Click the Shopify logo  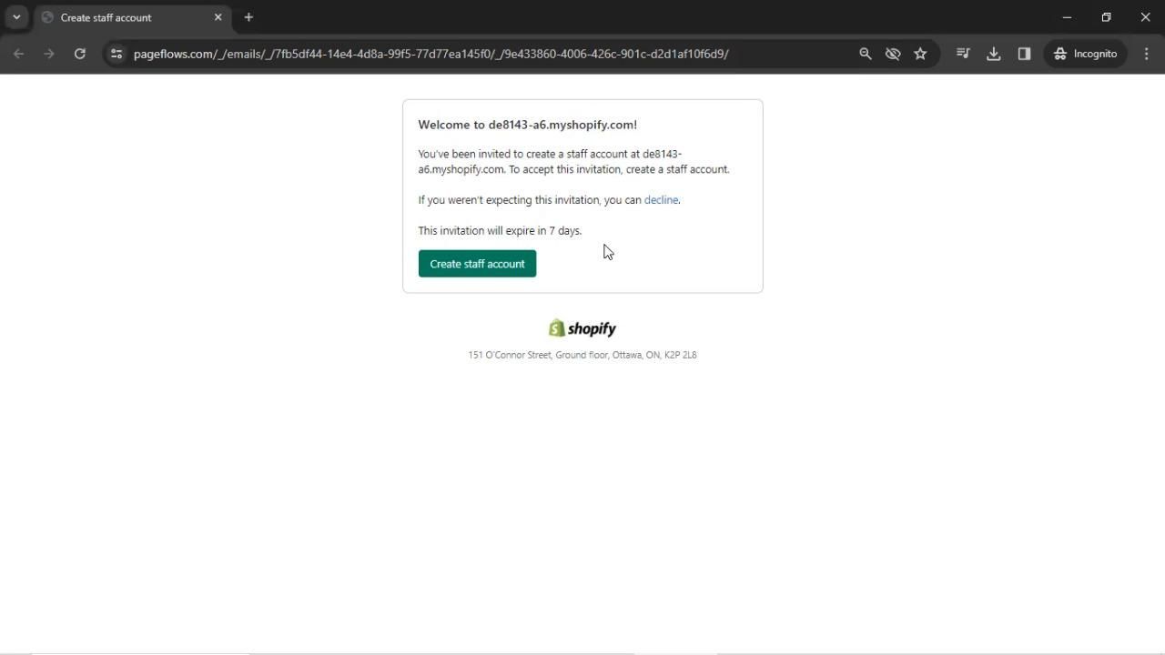point(582,328)
